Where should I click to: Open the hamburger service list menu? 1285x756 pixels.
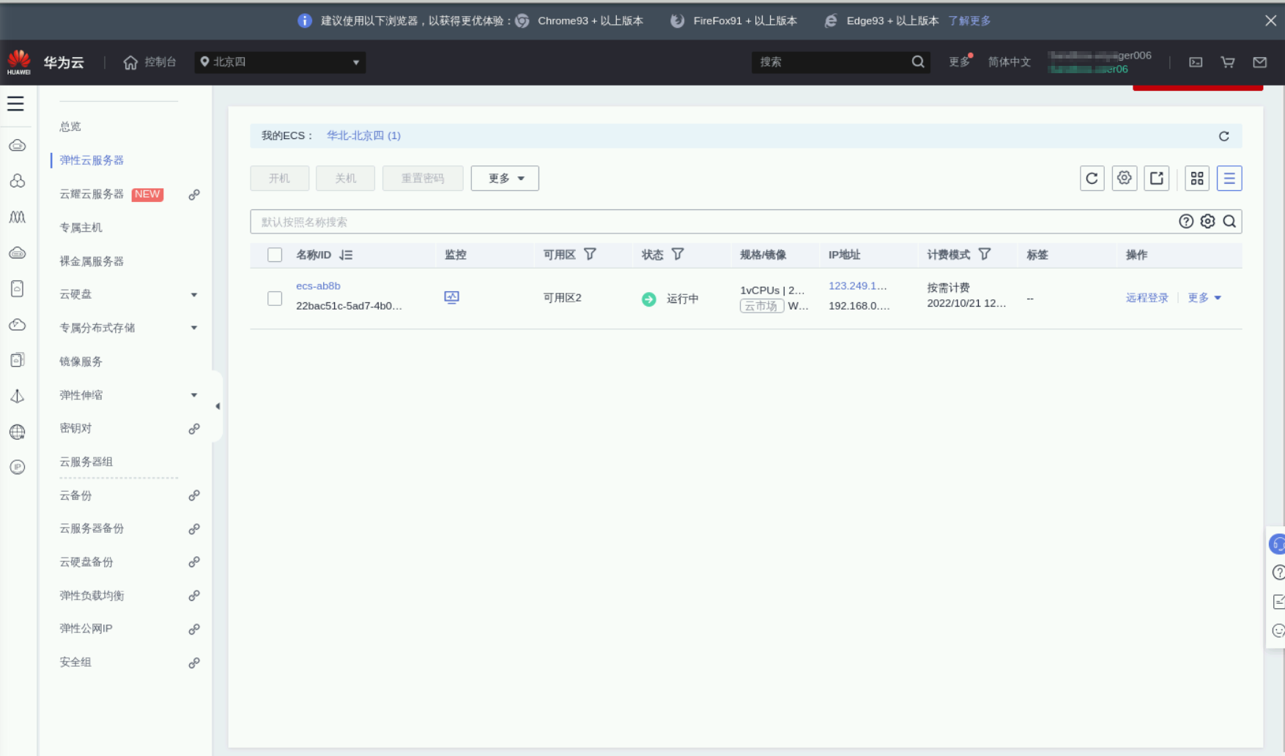click(15, 104)
